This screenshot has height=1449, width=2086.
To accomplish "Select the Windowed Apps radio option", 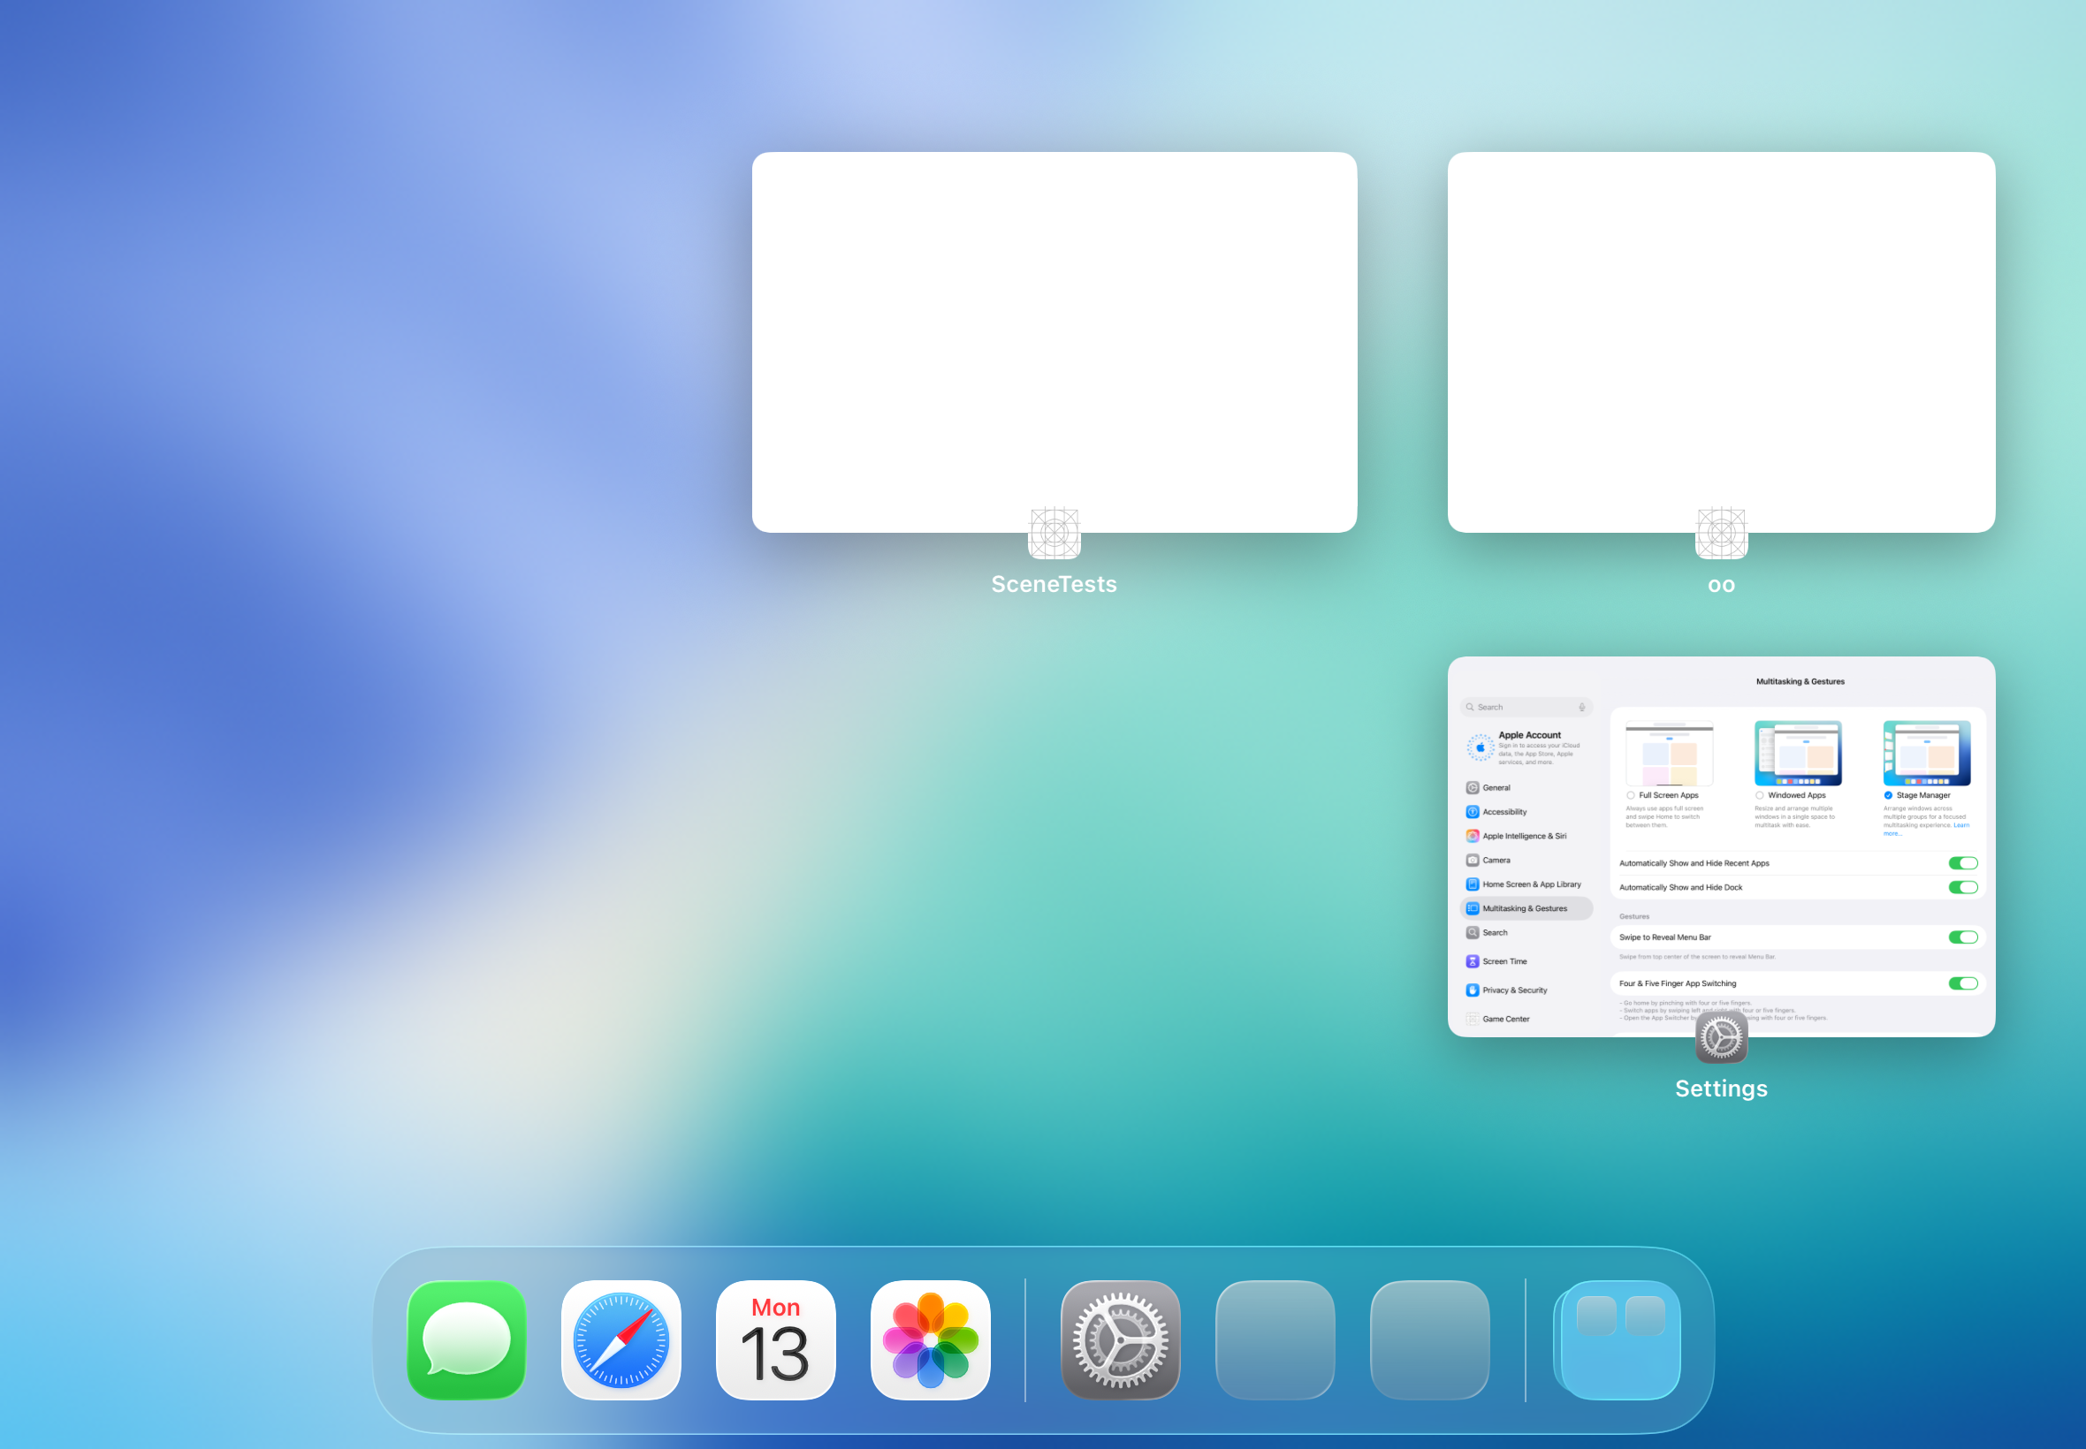I will click(x=1759, y=795).
